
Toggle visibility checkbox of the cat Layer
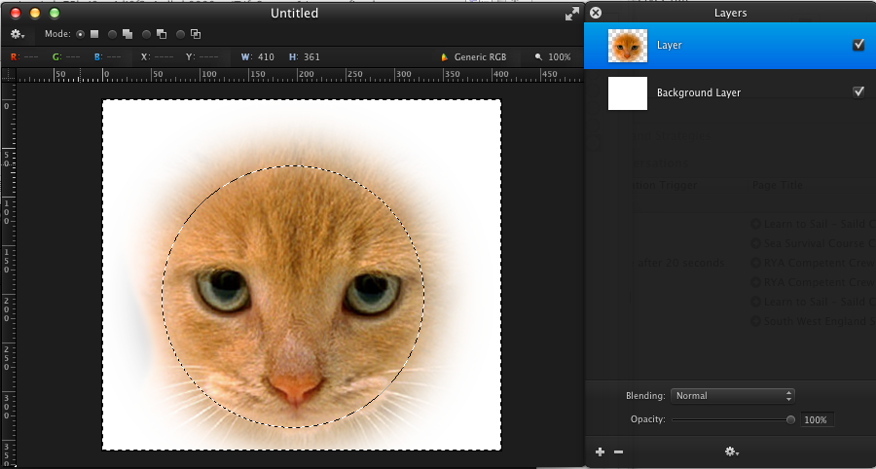click(x=858, y=45)
